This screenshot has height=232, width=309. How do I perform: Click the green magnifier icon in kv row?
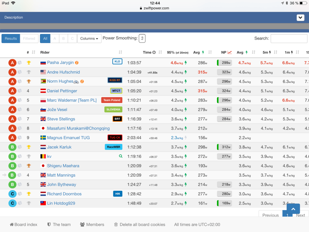pos(121,157)
